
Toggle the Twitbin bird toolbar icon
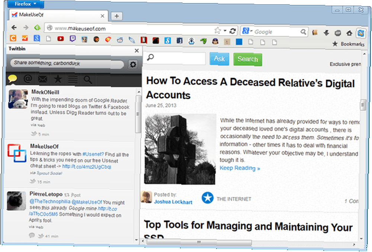click(x=361, y=33)
